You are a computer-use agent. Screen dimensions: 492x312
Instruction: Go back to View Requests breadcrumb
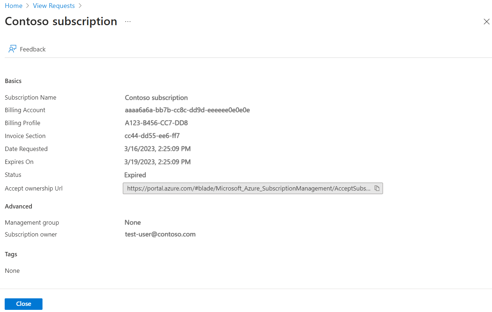(x=54, y=6)
